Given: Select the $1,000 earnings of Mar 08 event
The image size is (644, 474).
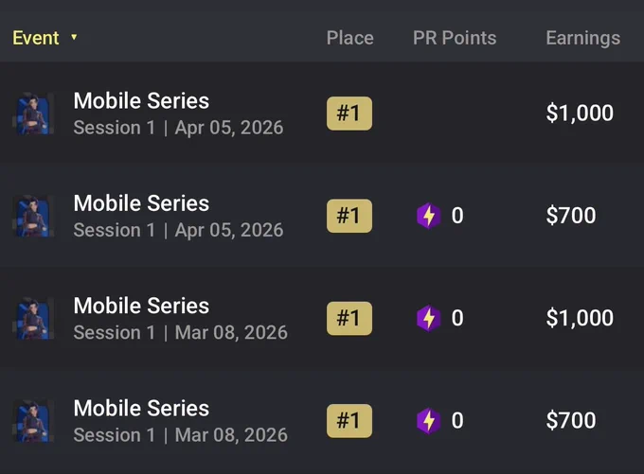Looking at the screenshot, I should point(580,318).
